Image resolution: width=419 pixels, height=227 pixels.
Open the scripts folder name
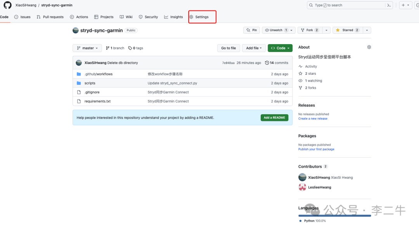coord(90,83)
